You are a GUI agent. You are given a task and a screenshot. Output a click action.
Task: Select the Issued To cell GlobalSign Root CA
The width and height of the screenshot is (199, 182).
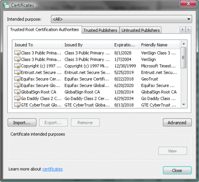click(x=38, y=92)
